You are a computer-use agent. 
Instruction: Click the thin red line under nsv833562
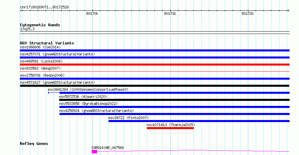click(x=155, y=72)
